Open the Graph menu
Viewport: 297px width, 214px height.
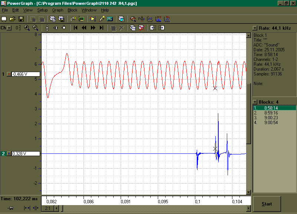tap(58, 10)
